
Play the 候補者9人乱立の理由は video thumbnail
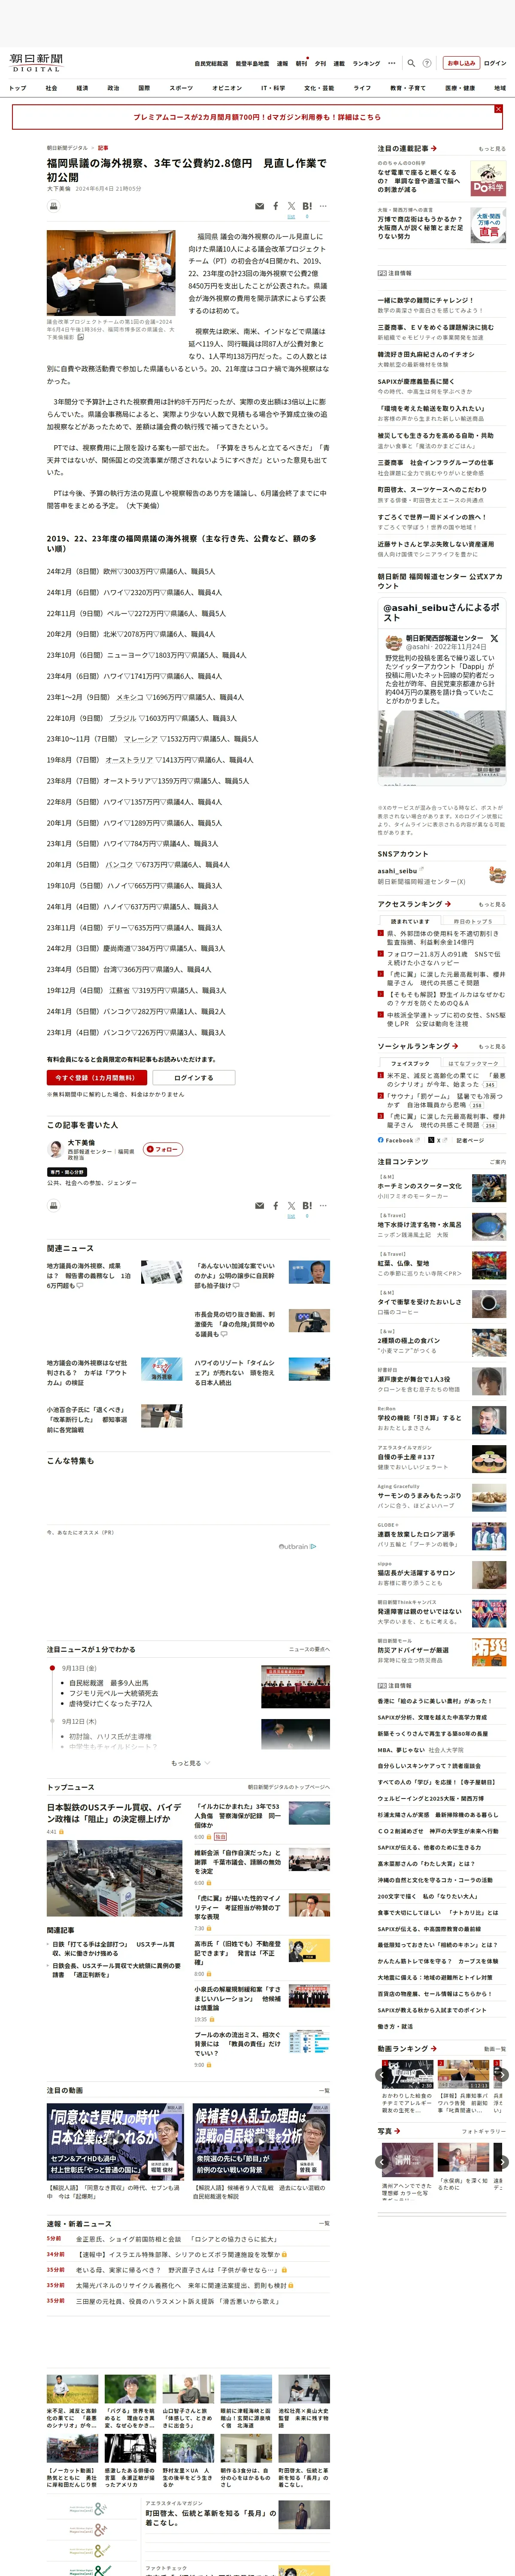[x=261, y=2141]
